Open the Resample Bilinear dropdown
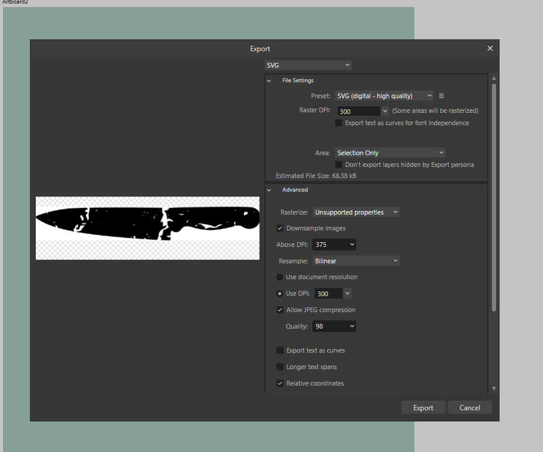The width and height of the screenshot is (543, 452). [x=356, y=261]
